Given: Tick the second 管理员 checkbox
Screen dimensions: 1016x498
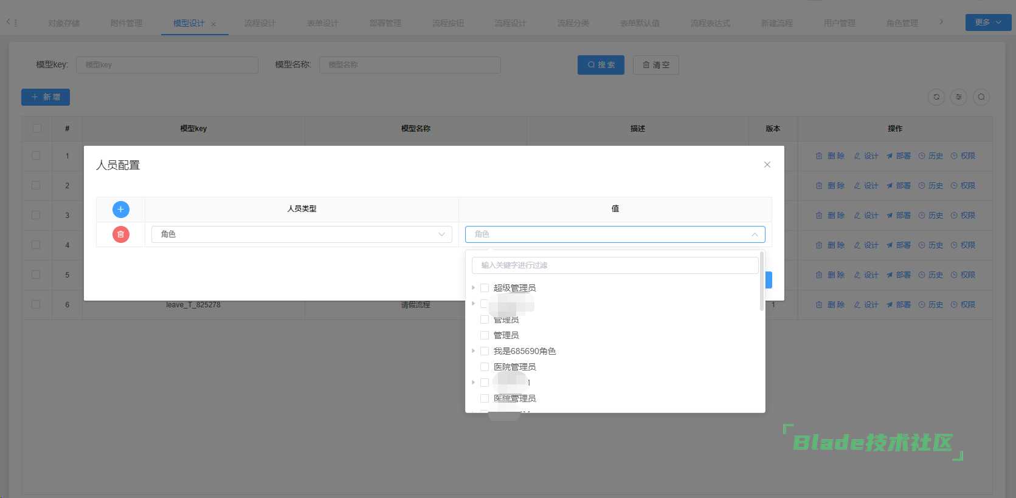Looking at the screenshot, I should point(485,335).
